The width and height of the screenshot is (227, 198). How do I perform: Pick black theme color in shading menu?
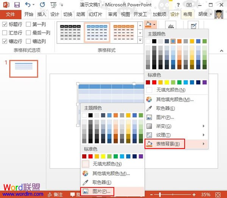pyautogui.click(x=154, y=41)
